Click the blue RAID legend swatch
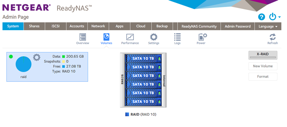 click(x=127, y=114)
